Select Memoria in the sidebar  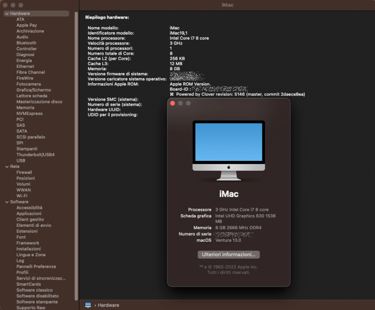pyautogui.click(x=25, y=108)
